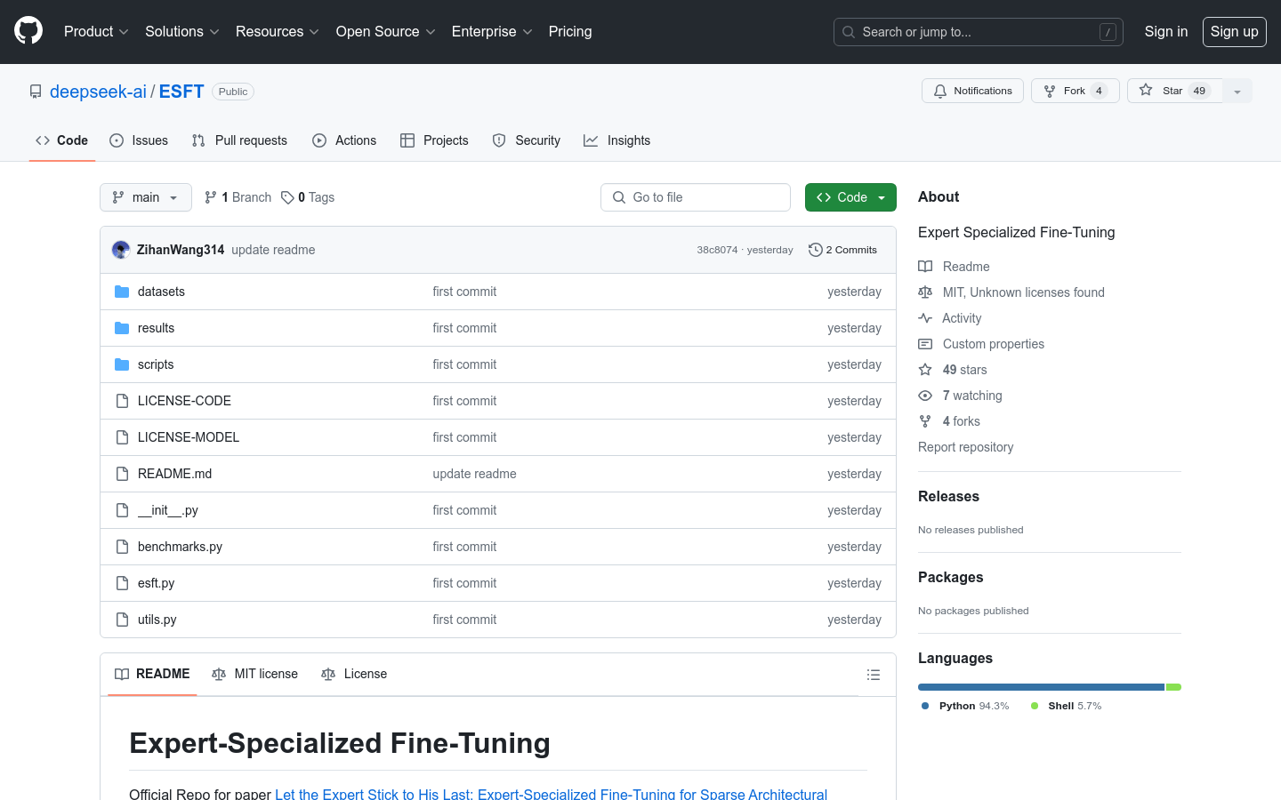Open the star lists dropdown arrow
The width and height of the screenshot is (1281, 800).
tap(1237, 91)
